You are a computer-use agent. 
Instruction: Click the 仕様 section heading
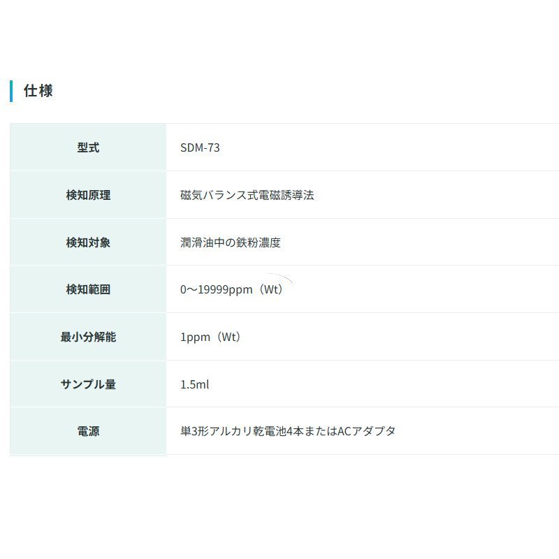click(38, 91)
